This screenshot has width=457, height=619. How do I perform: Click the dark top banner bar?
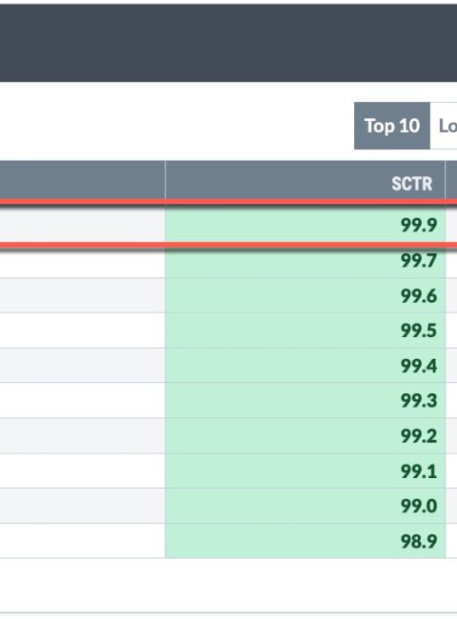[228, 43]
